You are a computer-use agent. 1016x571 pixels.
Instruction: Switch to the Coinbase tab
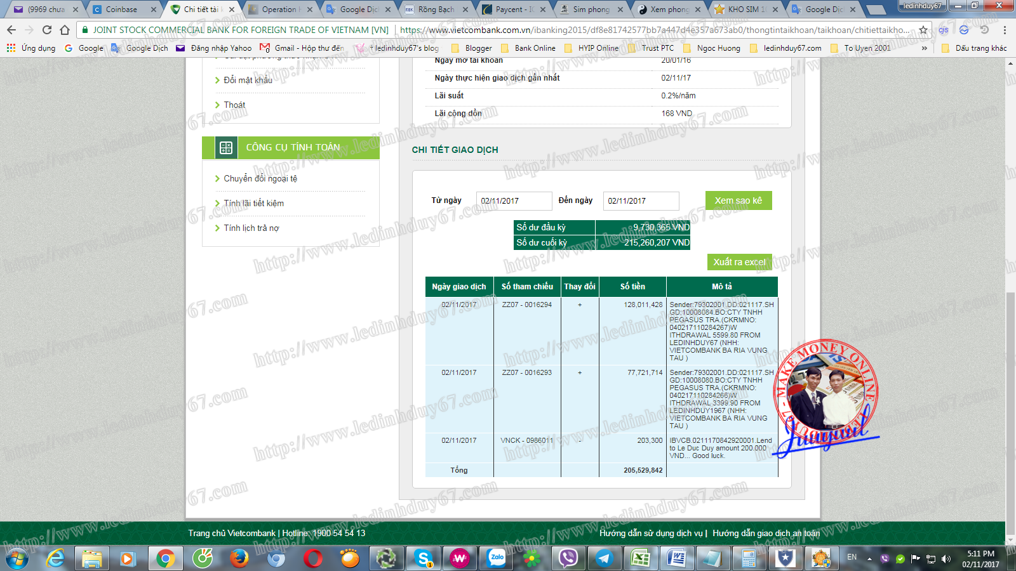pos(121,10)
